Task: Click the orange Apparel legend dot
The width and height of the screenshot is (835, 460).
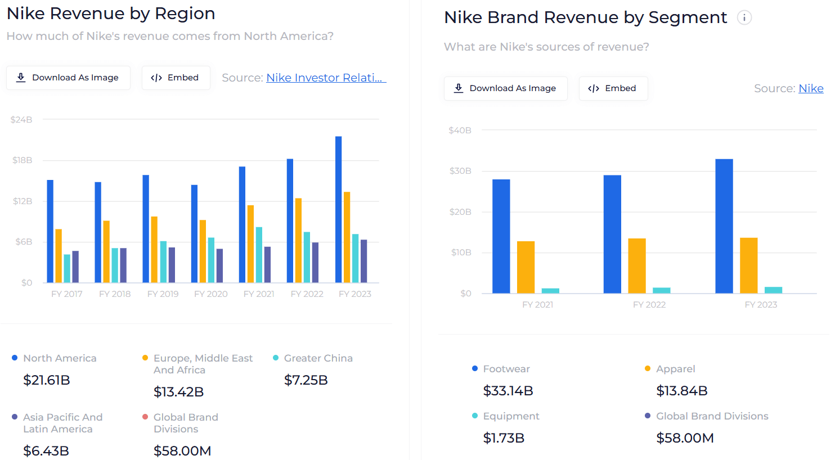Action: pyautogui.click(x=648, y=368)
